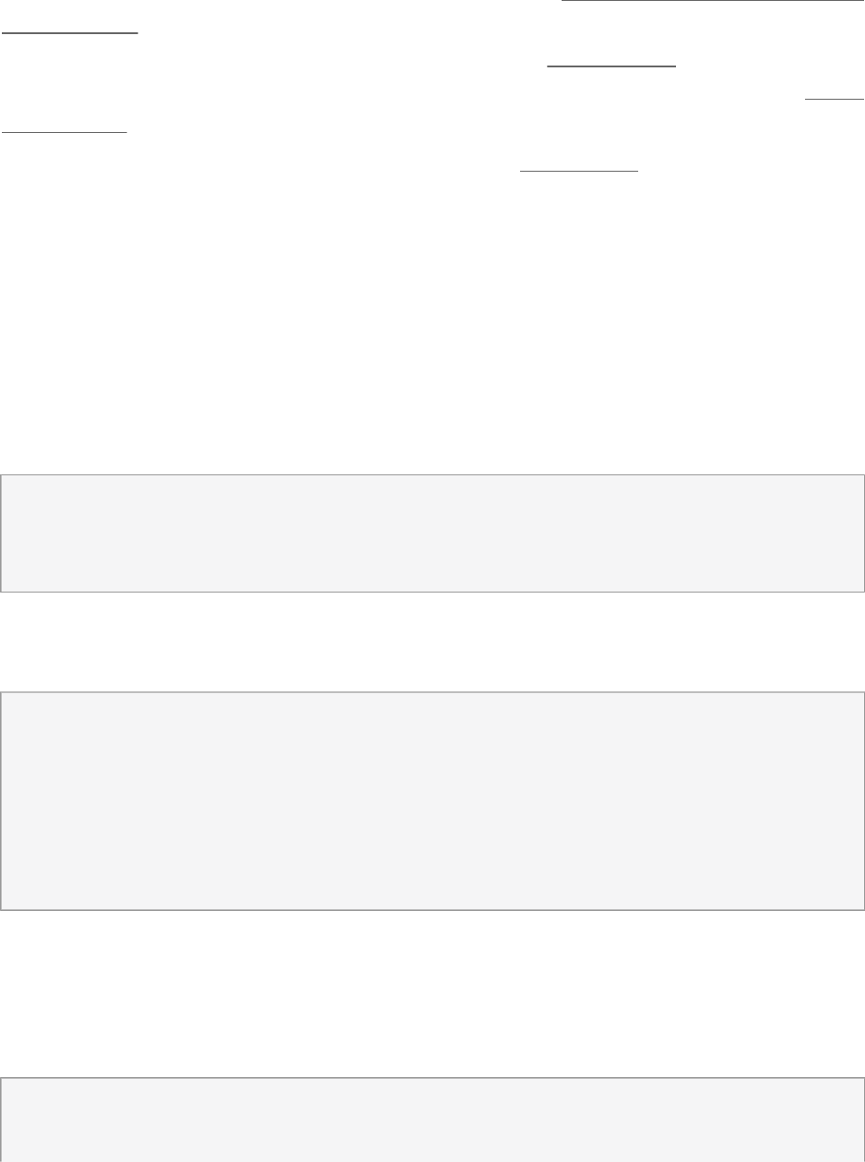Click the wrapped link segment on second line
This screenshot has height=1162, width=865.
click(69, 29)
